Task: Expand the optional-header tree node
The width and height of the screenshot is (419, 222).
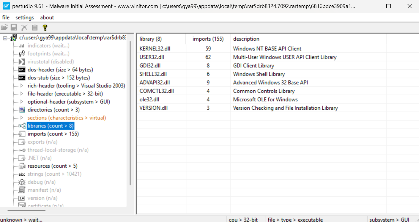Action: pos(22,102)
